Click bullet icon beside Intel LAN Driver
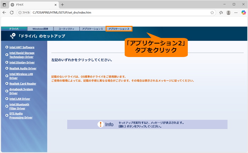 click(7, 98)
